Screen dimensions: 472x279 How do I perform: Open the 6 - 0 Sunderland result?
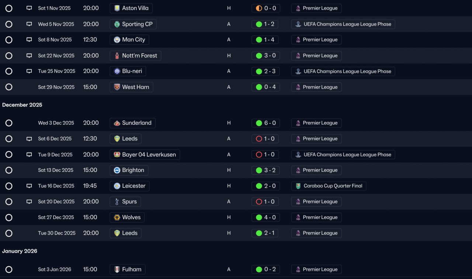265,123
